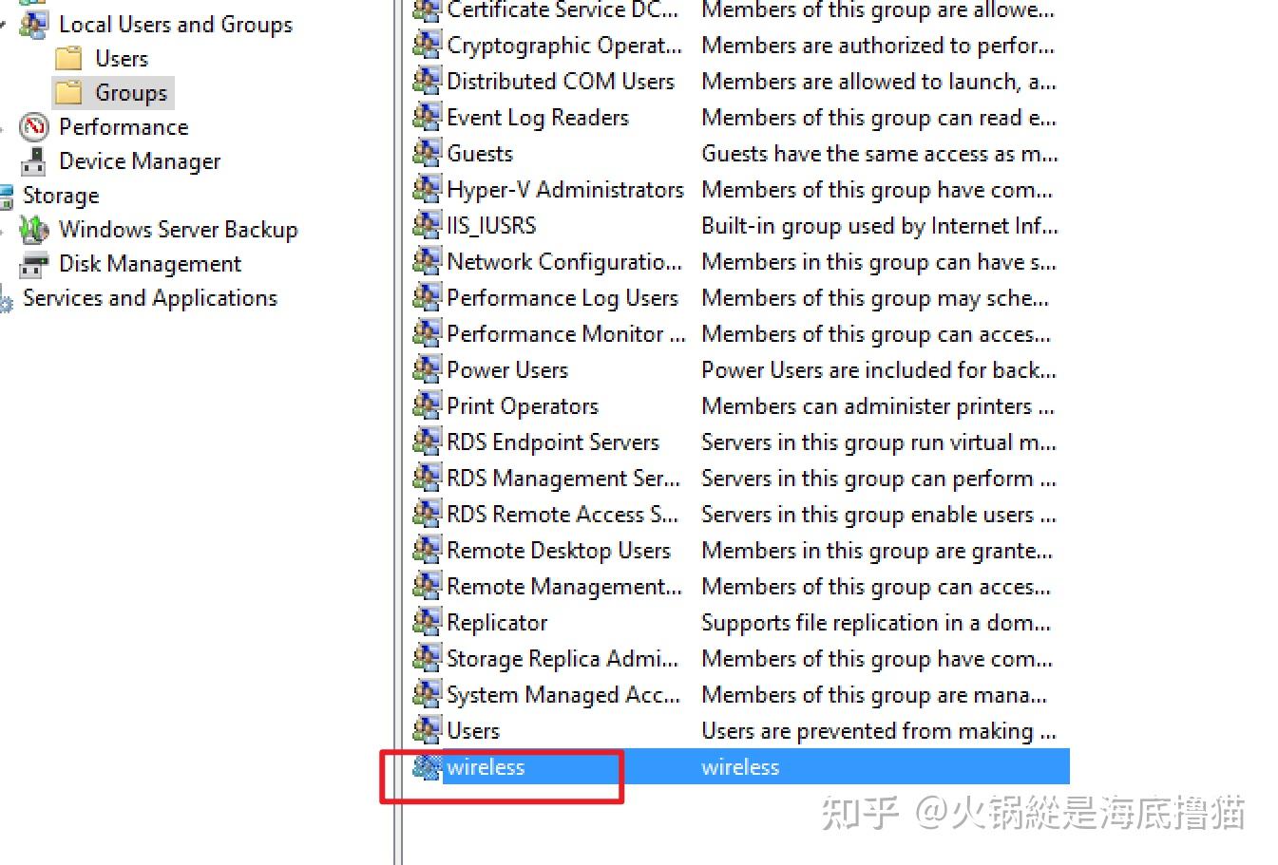Viewport: 1278px width, 865px height.
Task: Click the Local Users and Groups icon
Action: click(33, 24)
